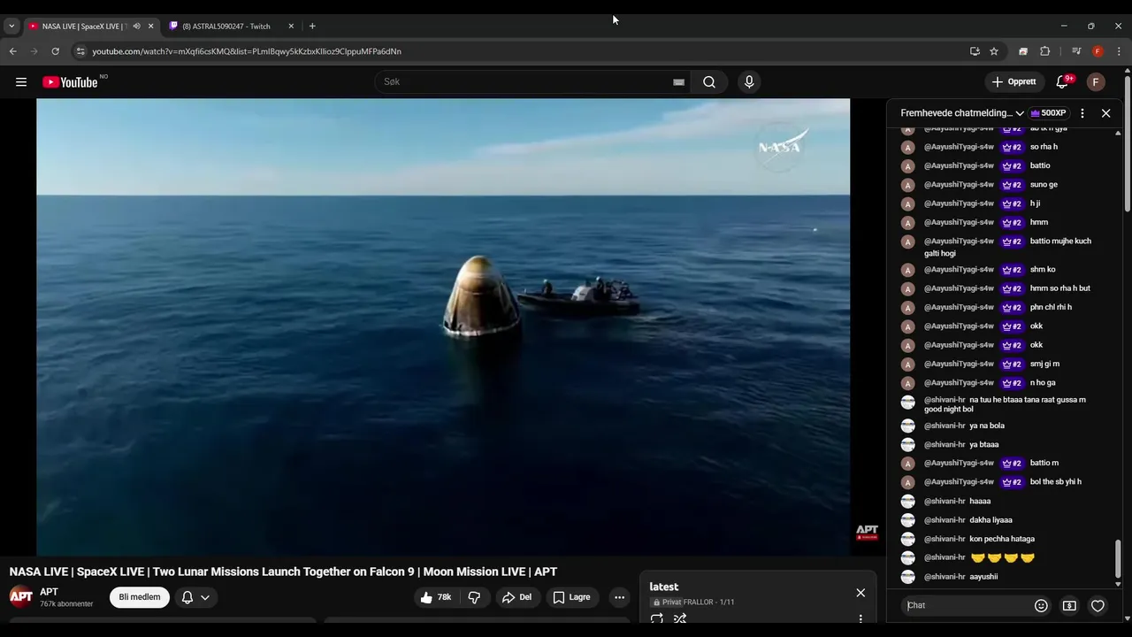Open more actions menu under the video
Screen dimensions: 1132x637
[x=619, y=597]
